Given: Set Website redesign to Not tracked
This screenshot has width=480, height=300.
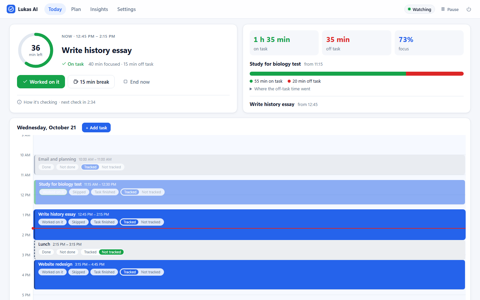Looking at the screenshot, I should point(151,272).
